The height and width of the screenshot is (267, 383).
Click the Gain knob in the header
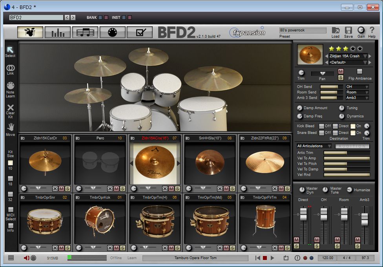(361, 30)
